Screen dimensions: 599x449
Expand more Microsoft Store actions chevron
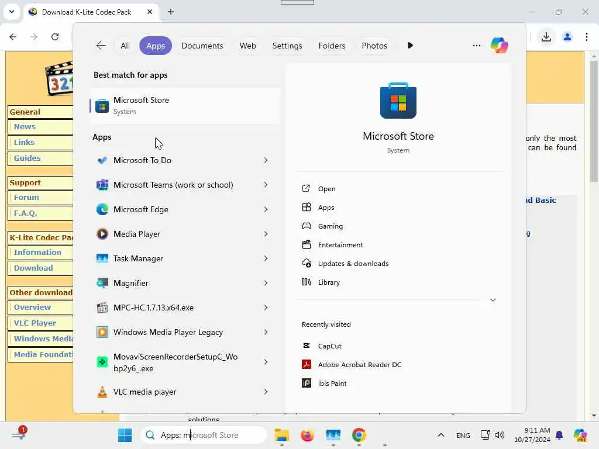point(493,300)
